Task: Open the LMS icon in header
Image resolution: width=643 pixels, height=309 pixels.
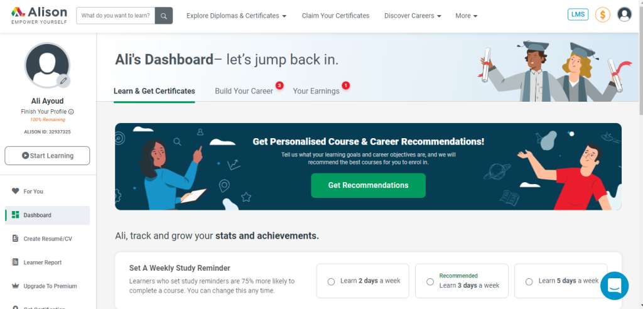Action: 578,15
